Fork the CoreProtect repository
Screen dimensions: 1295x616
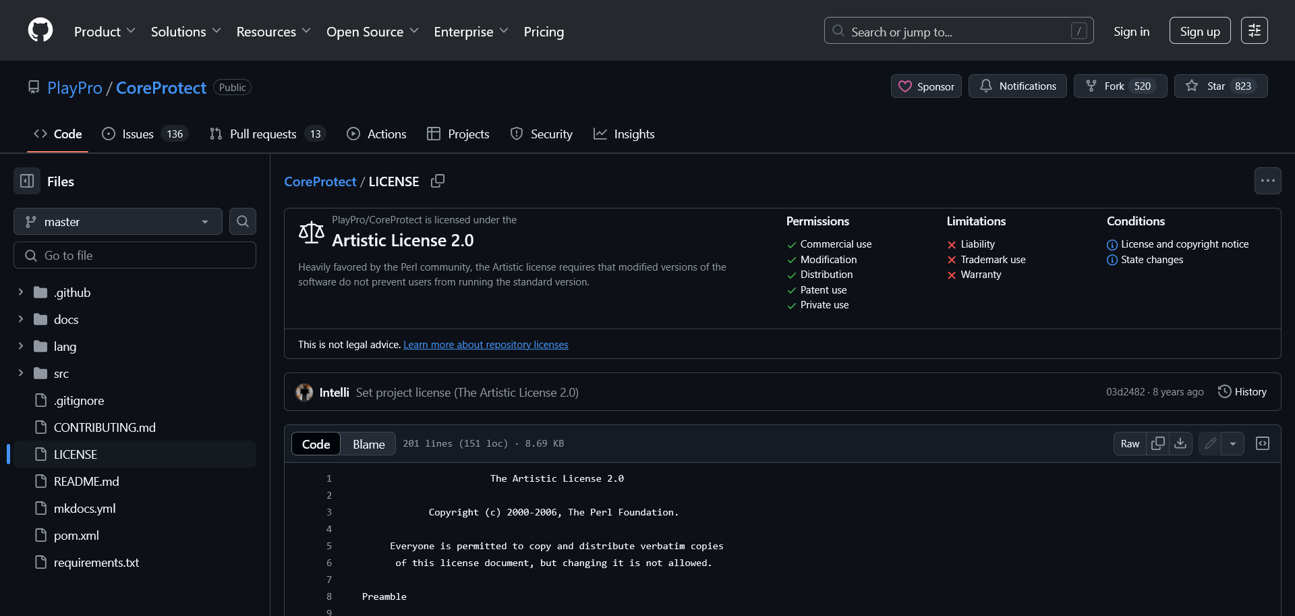tap(1120, 86)
